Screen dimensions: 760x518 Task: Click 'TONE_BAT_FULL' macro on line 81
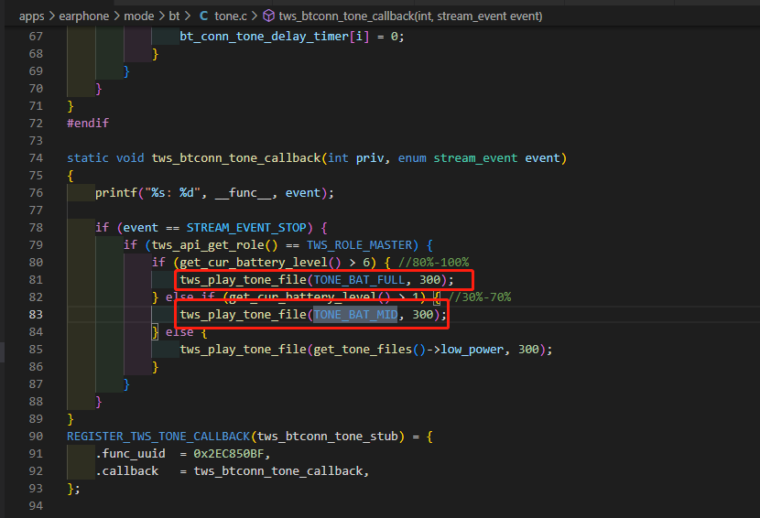(359, 280)
